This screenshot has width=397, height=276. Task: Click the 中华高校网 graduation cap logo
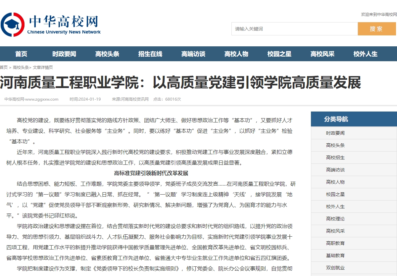click(13, 25)
